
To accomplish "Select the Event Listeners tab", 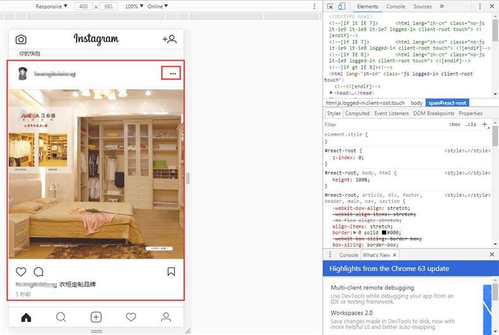I will pyautogui.click(x=392, y=114).
